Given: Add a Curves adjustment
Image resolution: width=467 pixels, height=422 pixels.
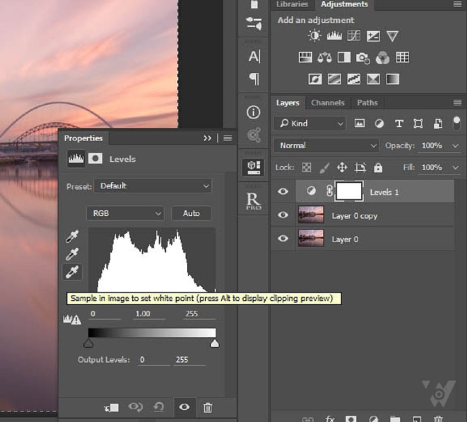Looking at the screenshot, I should click(354, 36).
